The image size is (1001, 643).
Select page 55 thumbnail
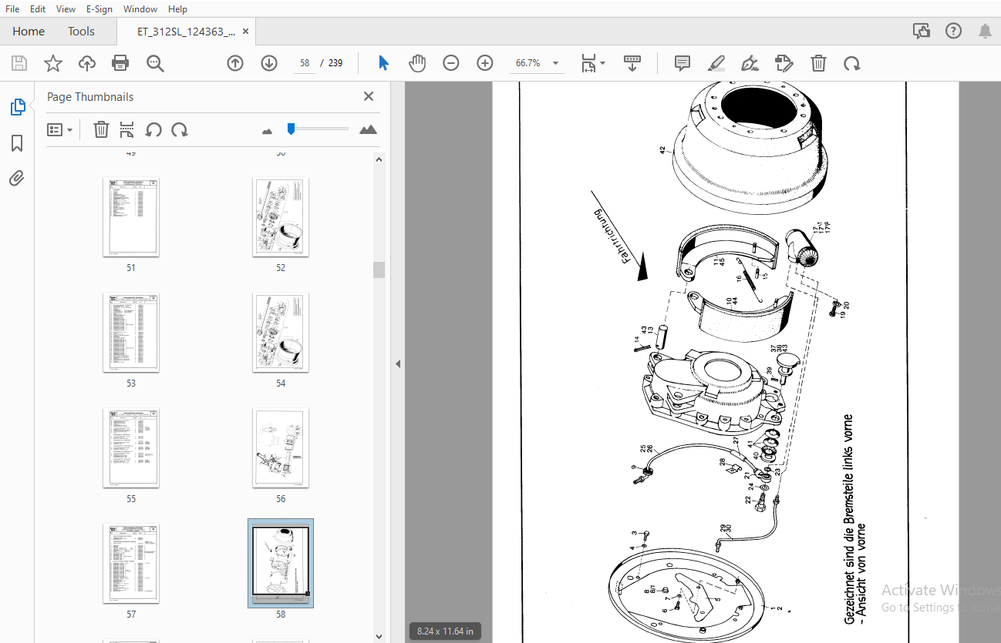pyautogui.click(x=131, y=448)
